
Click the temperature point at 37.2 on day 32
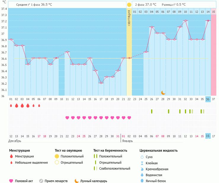pyautogui.click(x=186, y=20)
